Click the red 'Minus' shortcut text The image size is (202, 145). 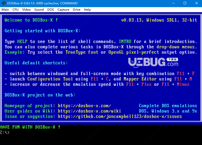pos(183,84)
